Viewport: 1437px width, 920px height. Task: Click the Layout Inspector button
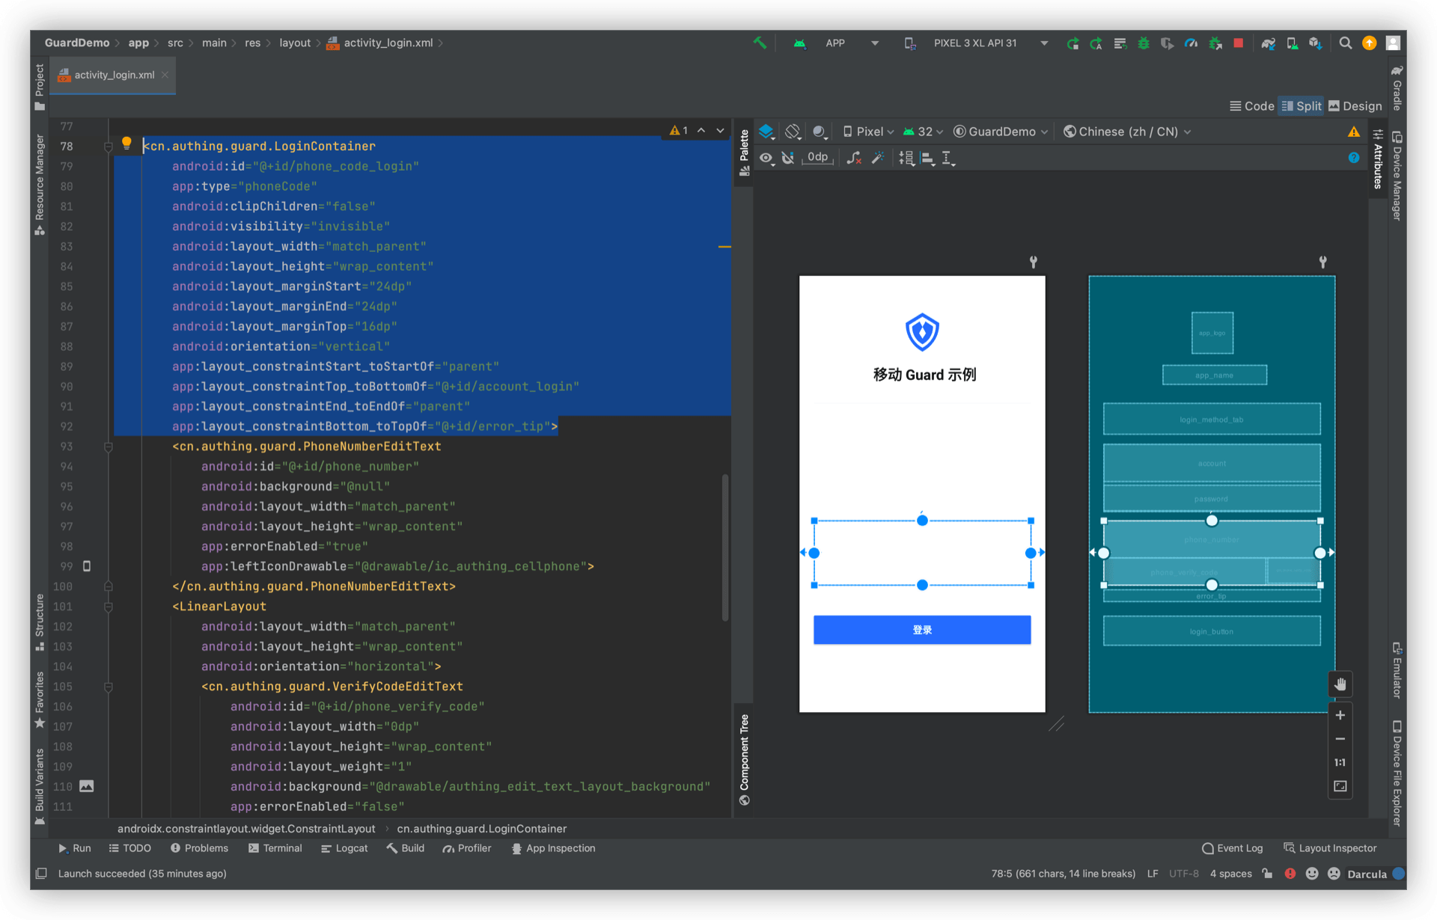point(1330,848)
